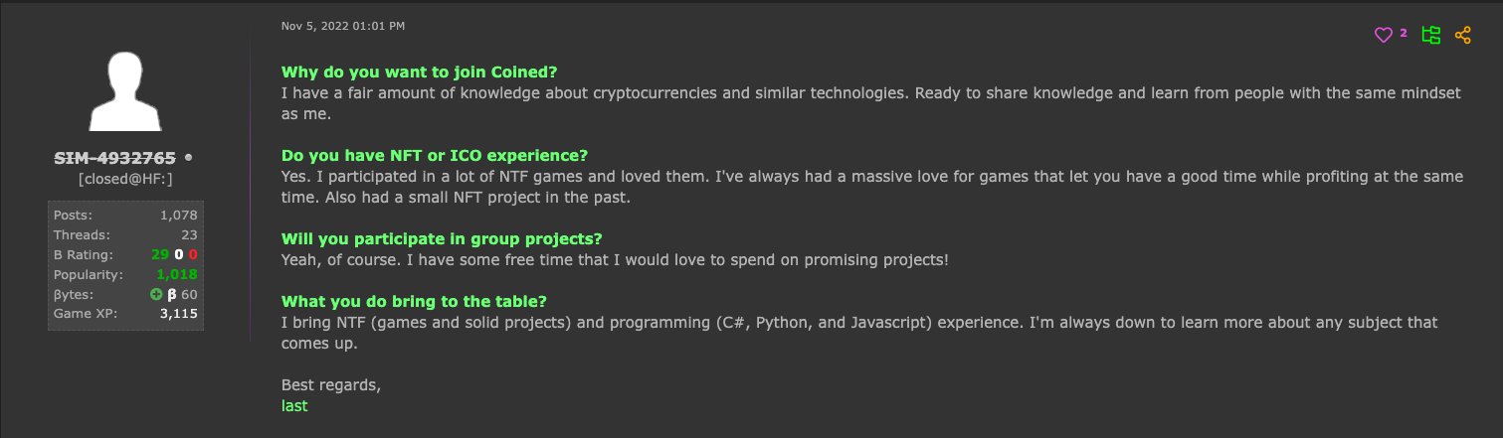Open the user's 23 threads
The height and width of the screenshot is (438, 1503).
190,234
